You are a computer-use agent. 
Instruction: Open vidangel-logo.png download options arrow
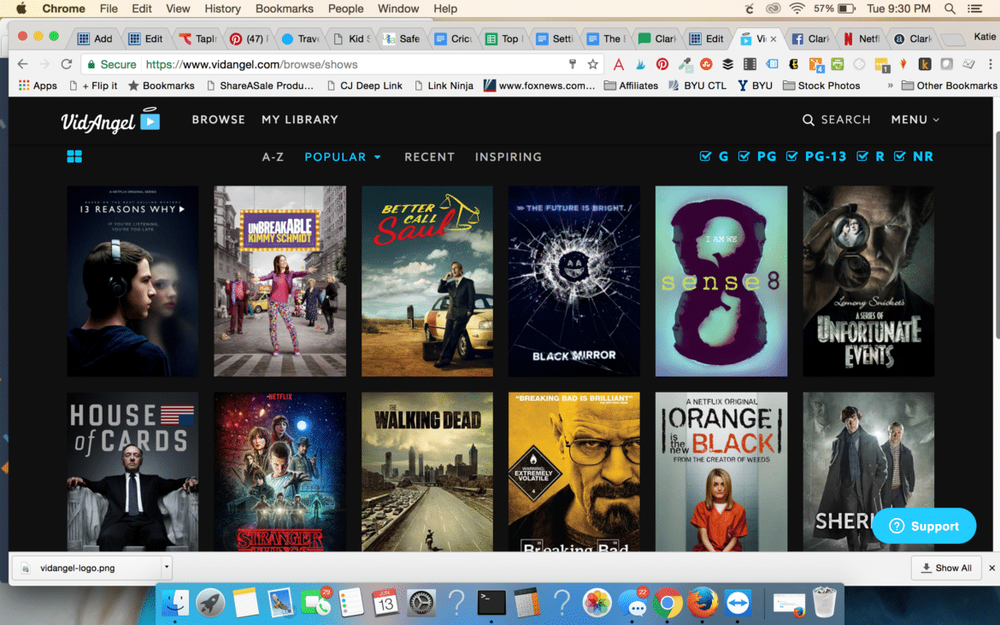pyautogui.click(x=167, y=566)
